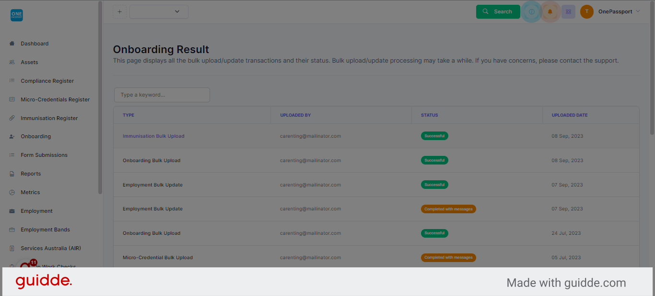Open the Immunisation Bulk Upload link
The width and height of the screenshot is (655, 296).
tap(153, 136)
